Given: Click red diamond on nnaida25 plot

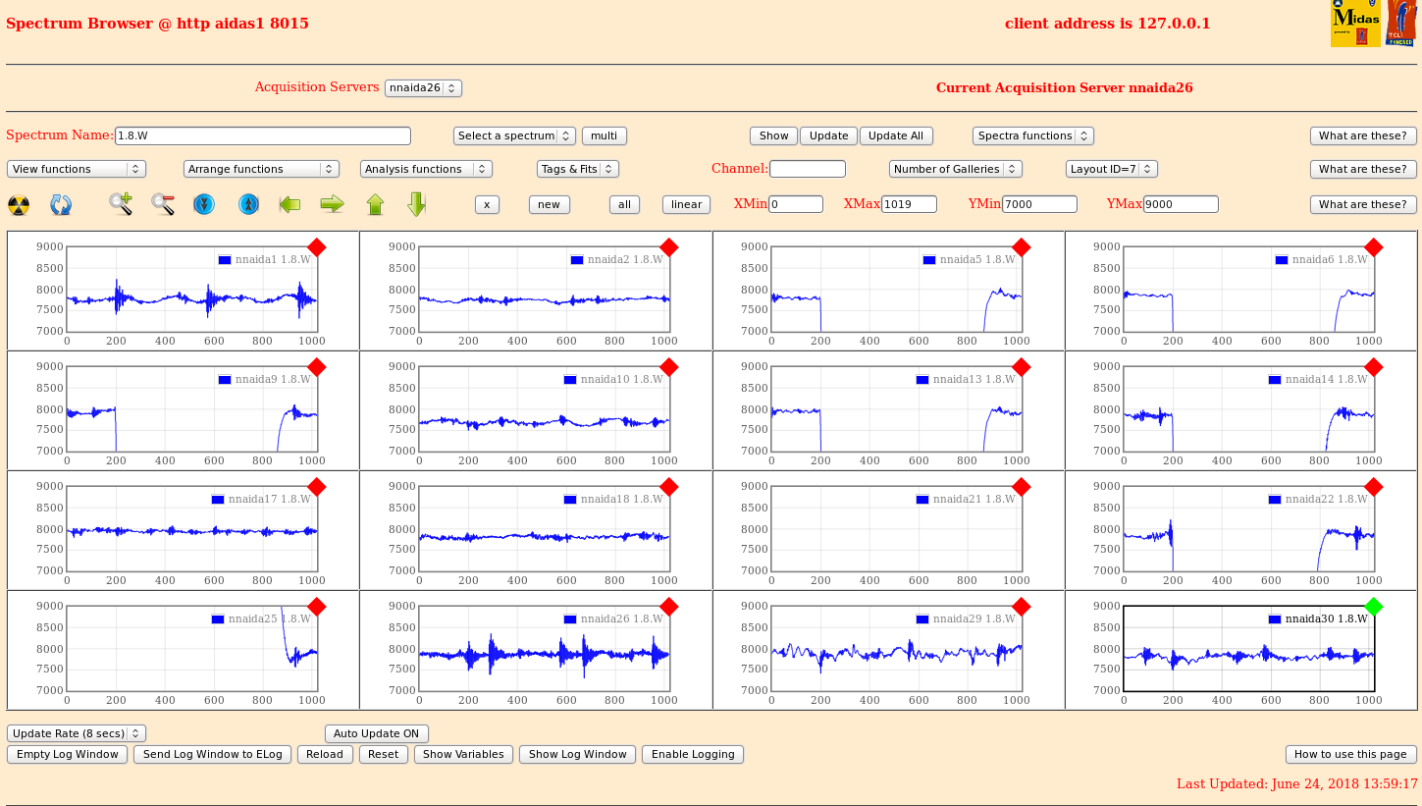Looking at the screenshot, I should coord(316,607).
